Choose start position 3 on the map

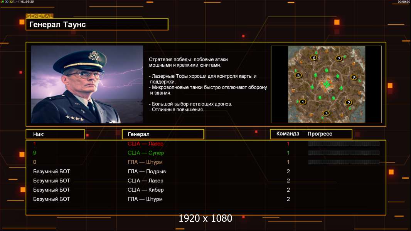326,113
